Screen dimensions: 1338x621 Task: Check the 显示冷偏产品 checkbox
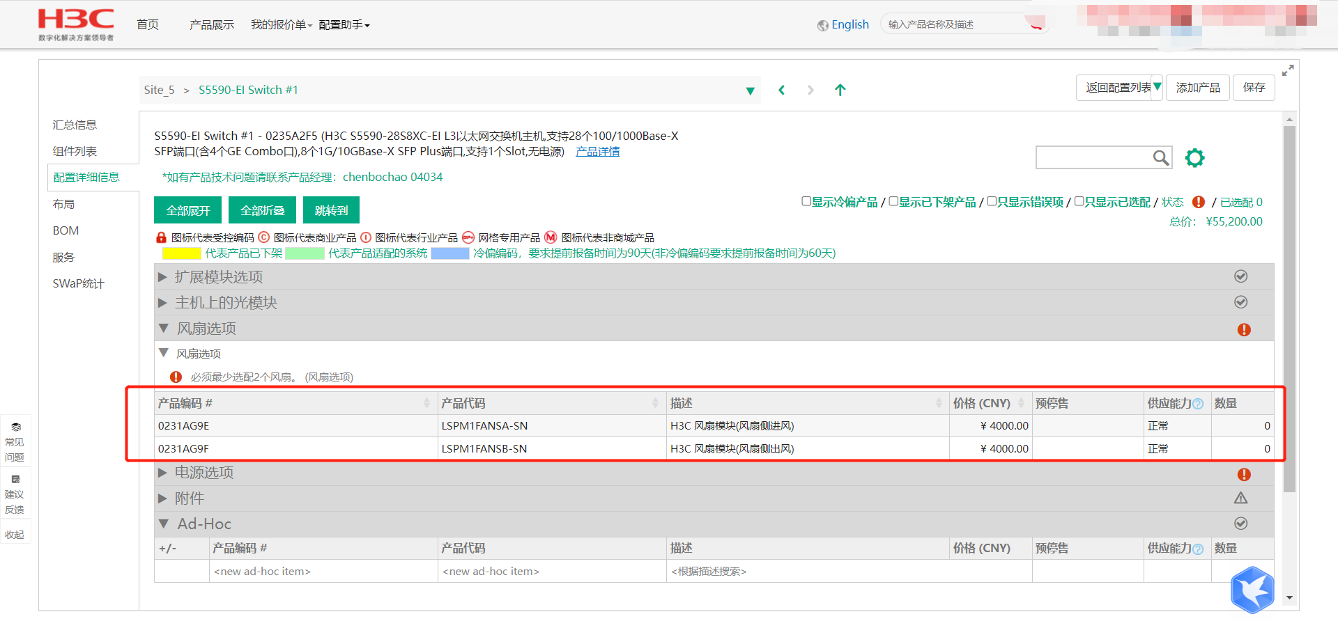(x=806, y=201)
